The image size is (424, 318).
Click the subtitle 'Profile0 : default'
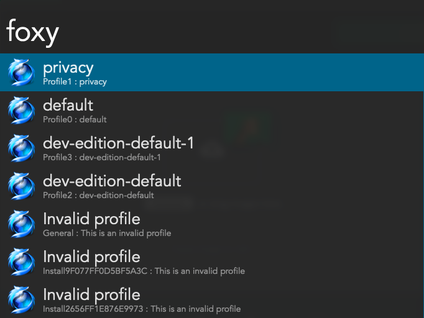pos(75,119)
